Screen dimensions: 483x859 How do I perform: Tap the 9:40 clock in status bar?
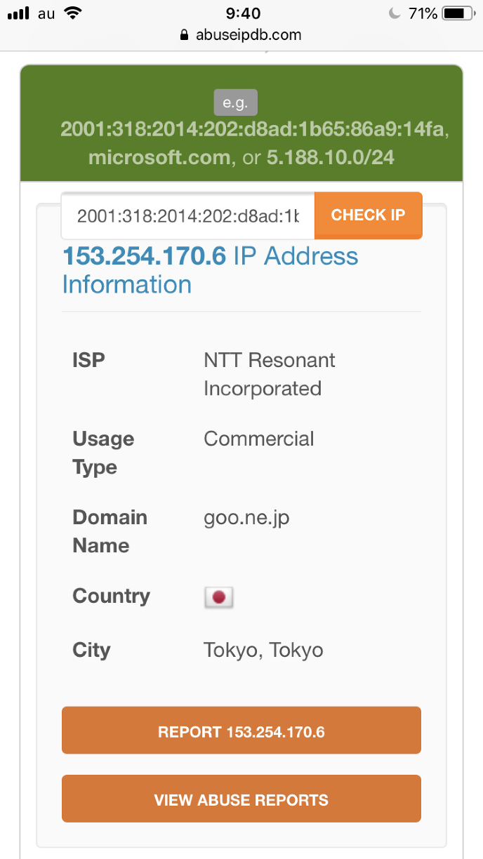[x=244, y=13]
